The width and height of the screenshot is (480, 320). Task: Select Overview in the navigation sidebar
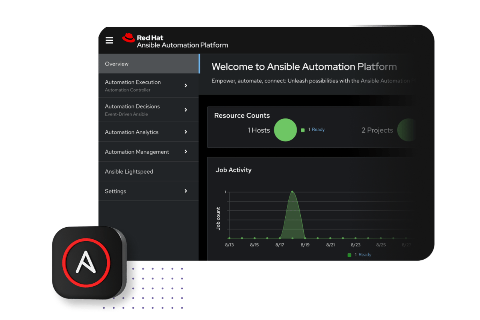pos(117,64)
